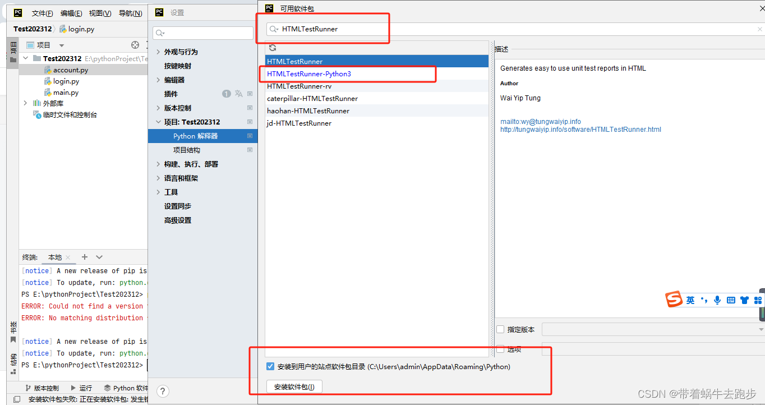Image resolution: width=765 pixels, height=405 pixels.
Task: Enable the 指定版本 checkbox
Action: point(500,329)
